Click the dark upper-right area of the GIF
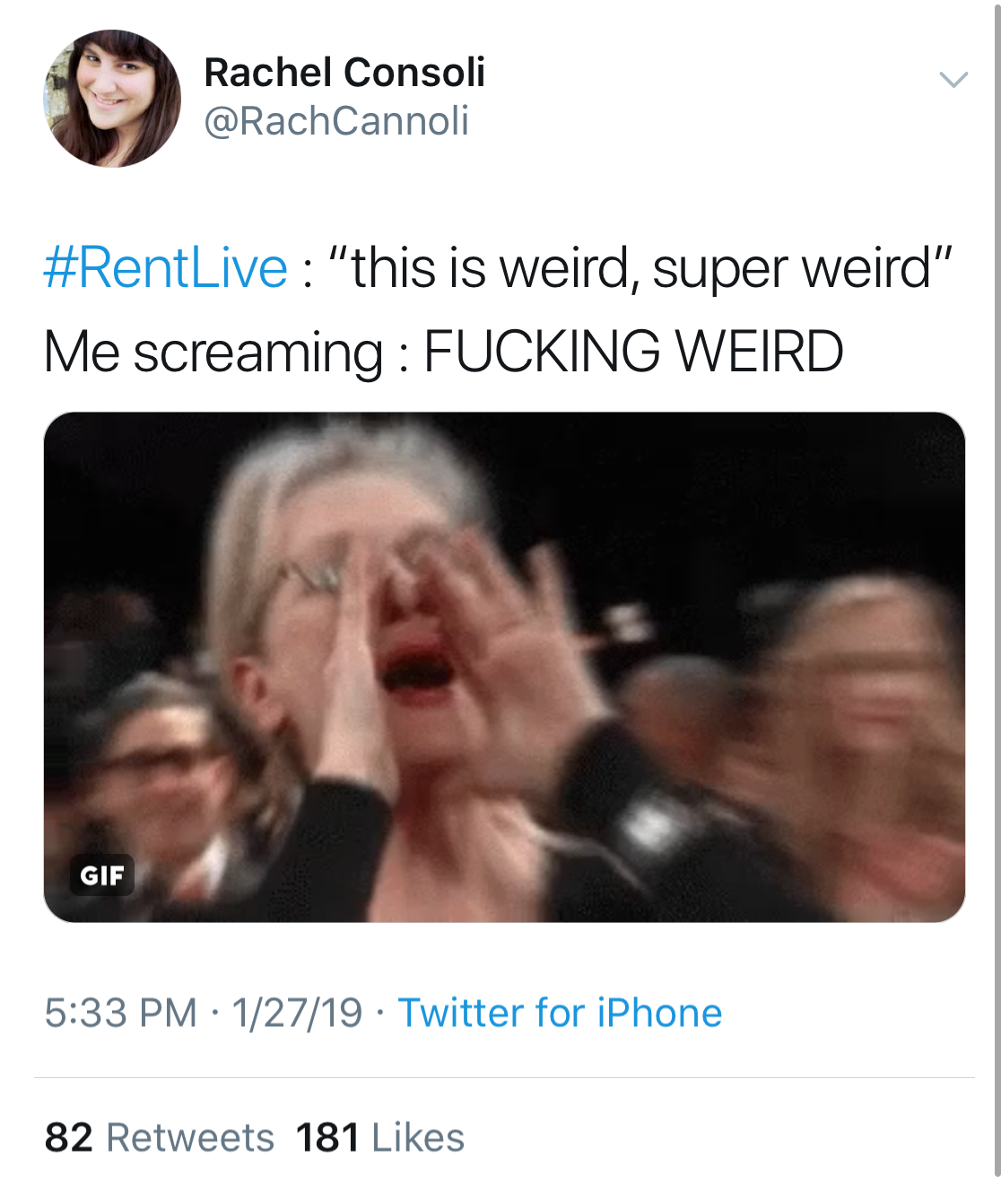This screenshot has width=1001, height=1192. [x=807, y=484]
